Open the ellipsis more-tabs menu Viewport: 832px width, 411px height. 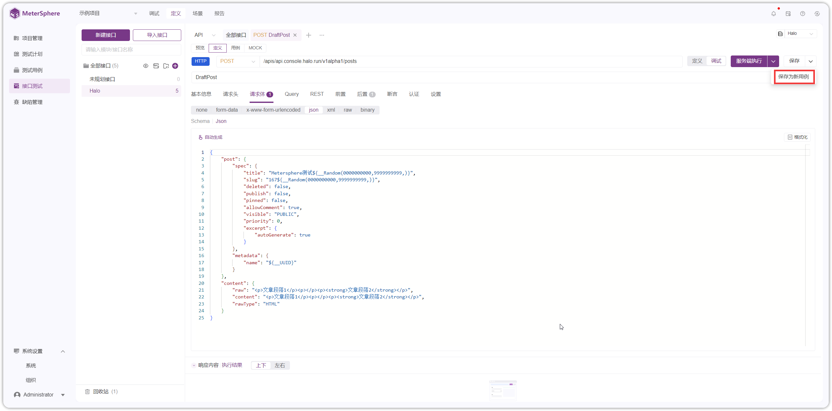(x=322, y=35)
